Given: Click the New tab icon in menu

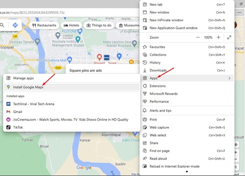Looking at the screenshot, I should (145, 5).
